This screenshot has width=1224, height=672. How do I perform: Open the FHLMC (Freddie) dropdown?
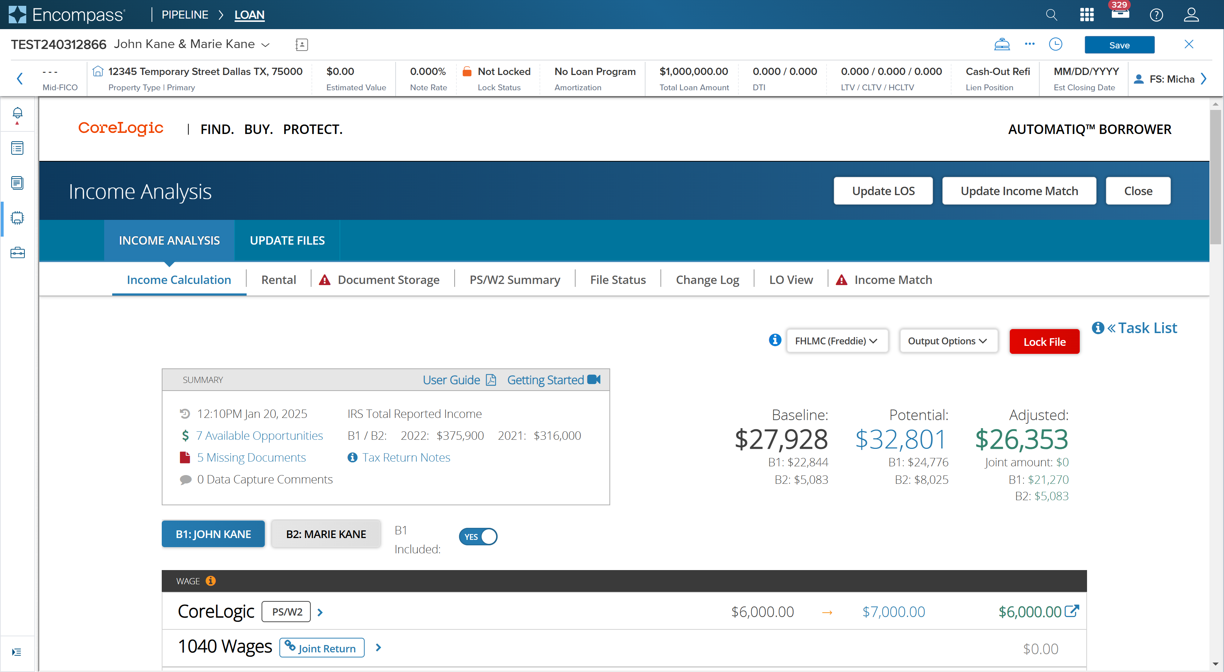pyautogui.click(x=837, y=340)
